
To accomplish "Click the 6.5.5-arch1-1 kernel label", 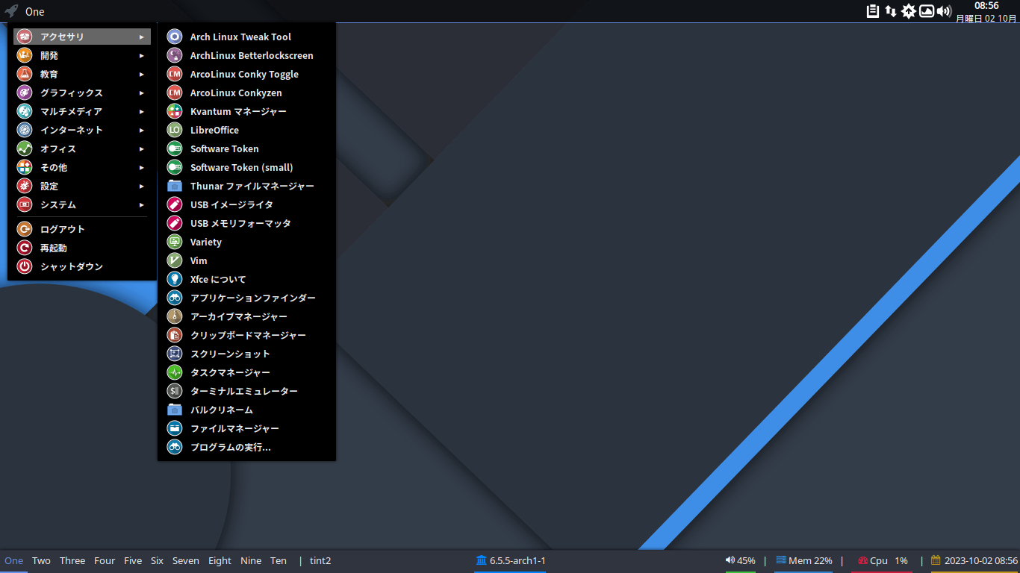I will pos(511,560).
